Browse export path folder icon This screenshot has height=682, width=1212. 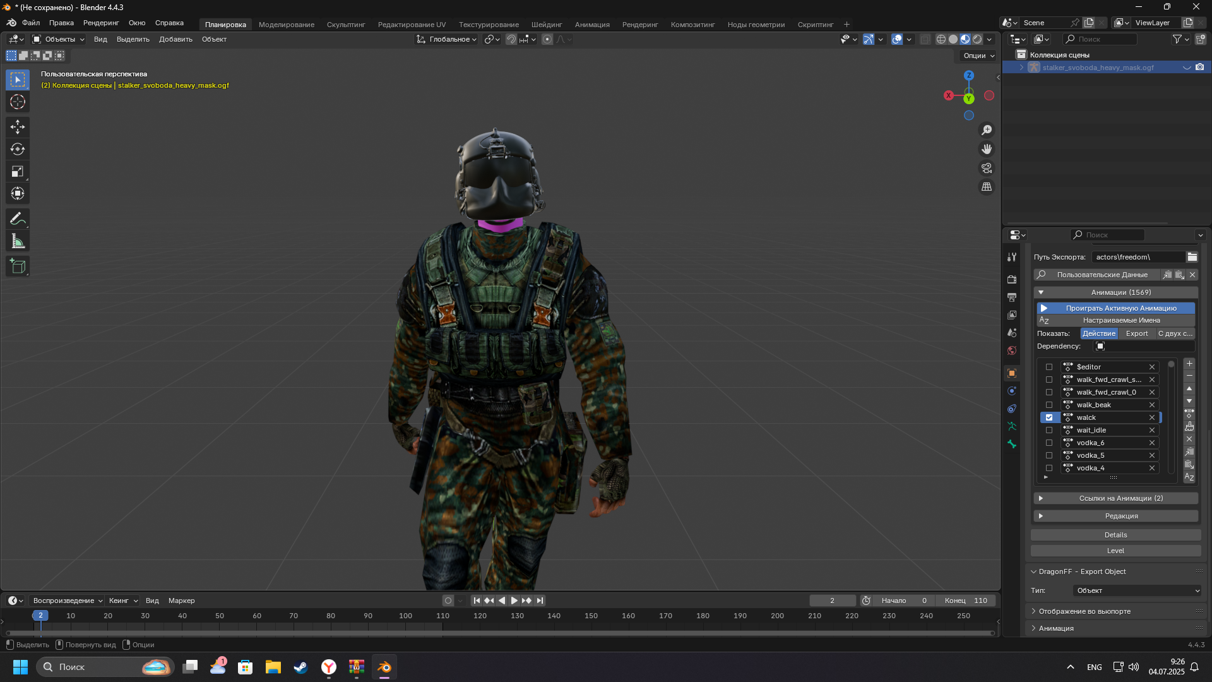pos(1192,257)
